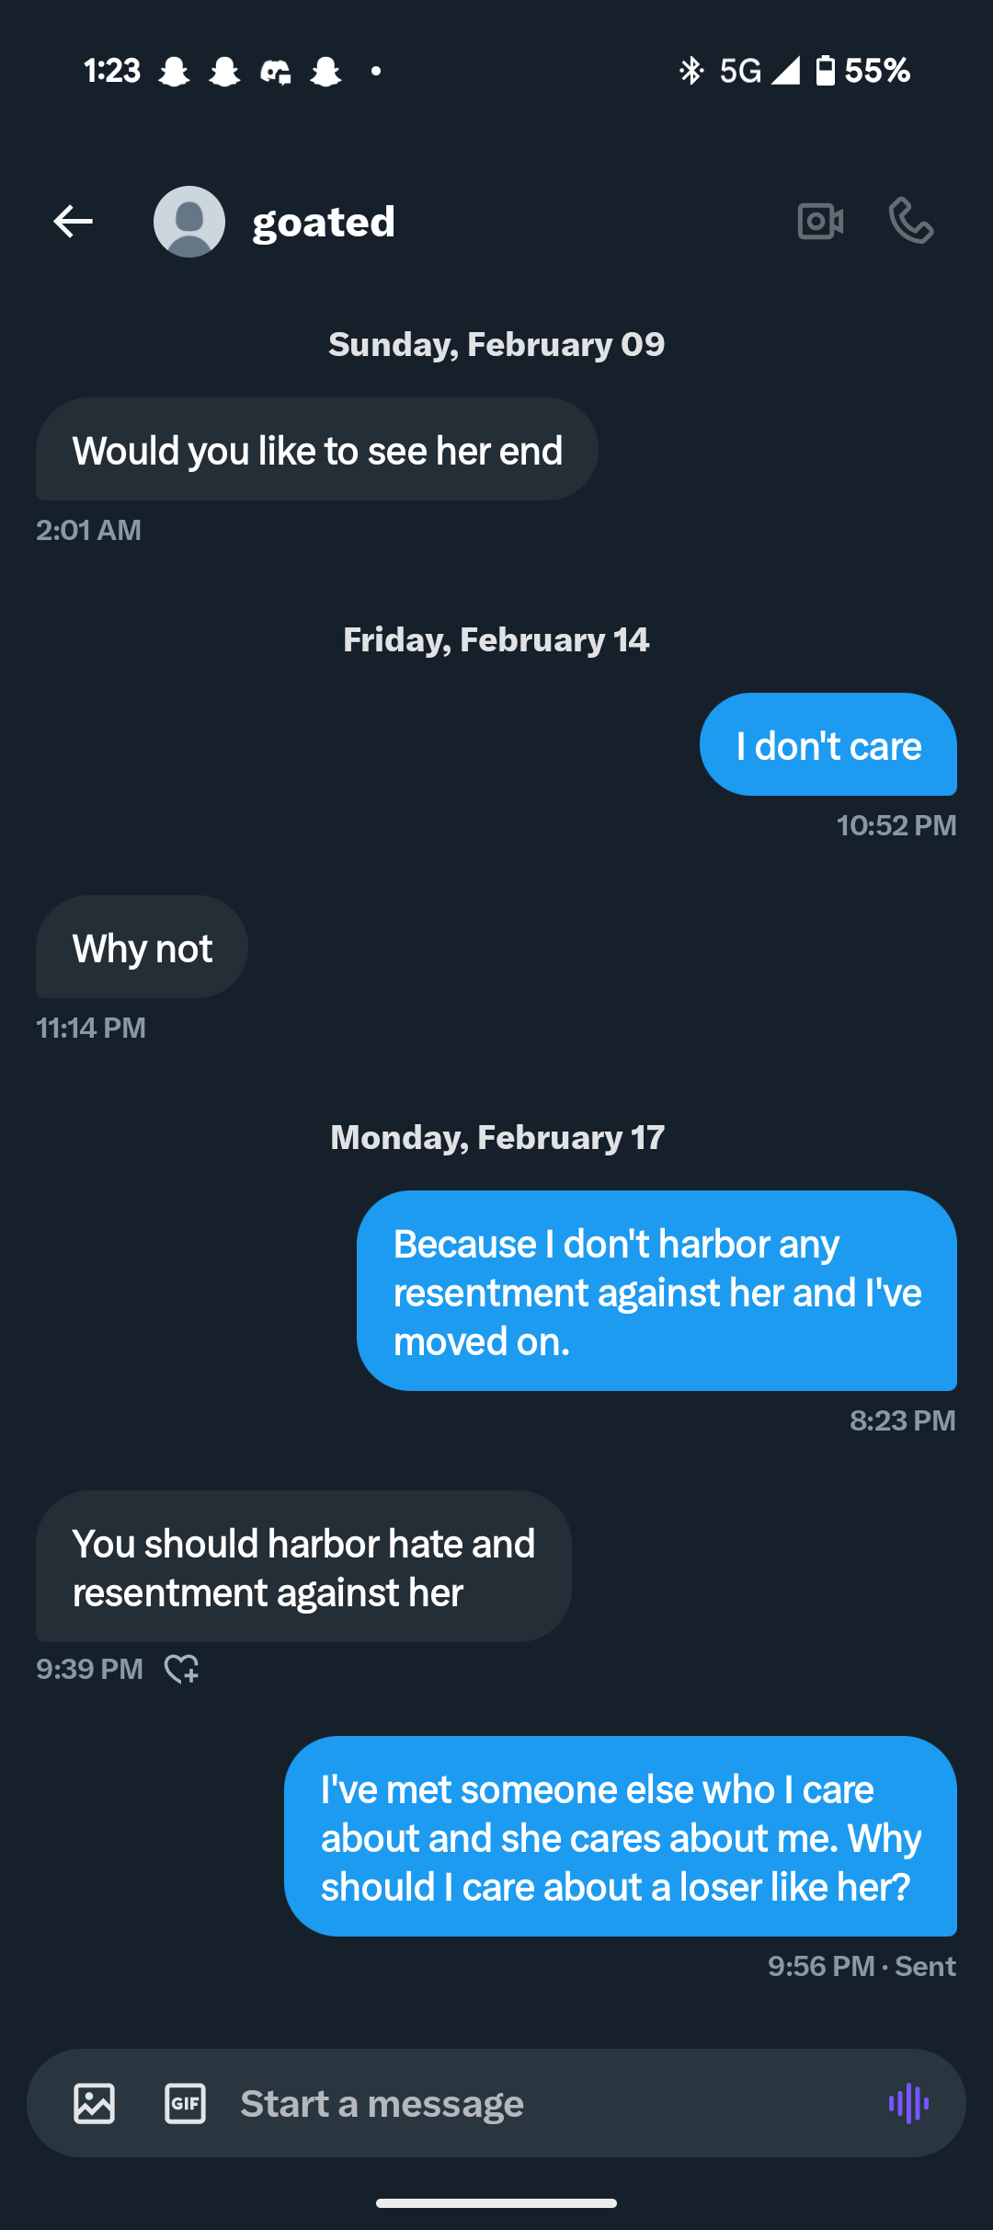
Task: Tap the bottom home gesture bar
Action: 496,2203
